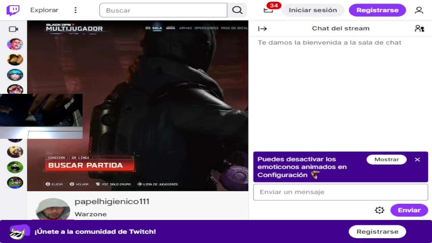This screenshot has height=243, width=432.
Task: Collapse the stream chat panel
Action: coord(262,29)
